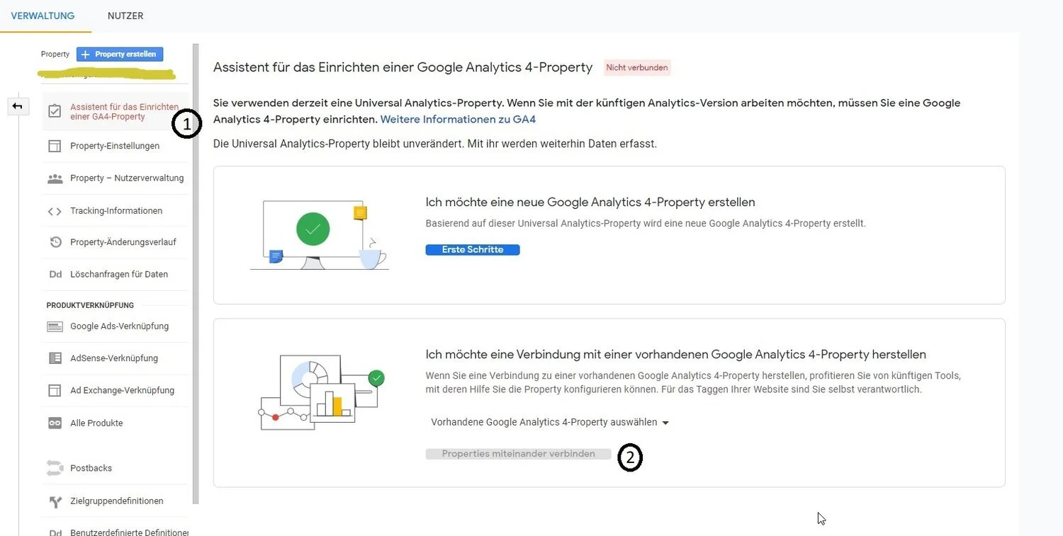This screenshot has width=1063, height=536.
Task: Click the back arrow collapse button
Action: 17,106
